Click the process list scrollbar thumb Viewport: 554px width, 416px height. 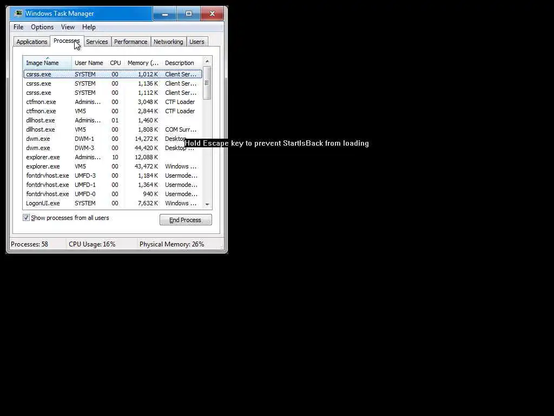[x=207, y=83]
